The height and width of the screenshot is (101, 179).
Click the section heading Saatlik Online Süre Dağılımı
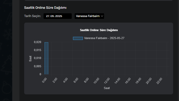[45, 8]
